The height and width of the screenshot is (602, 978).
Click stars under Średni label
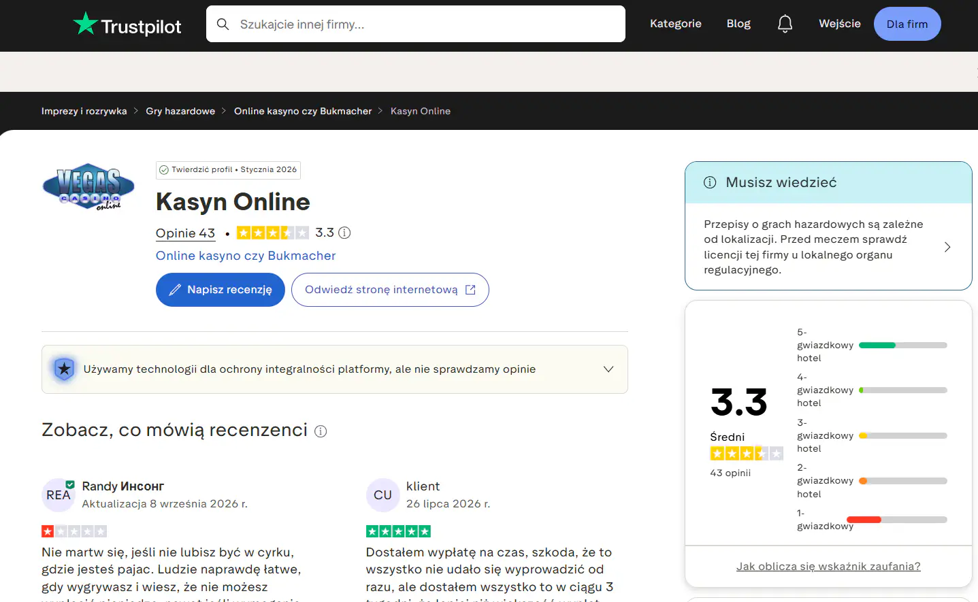coord(747,454)
